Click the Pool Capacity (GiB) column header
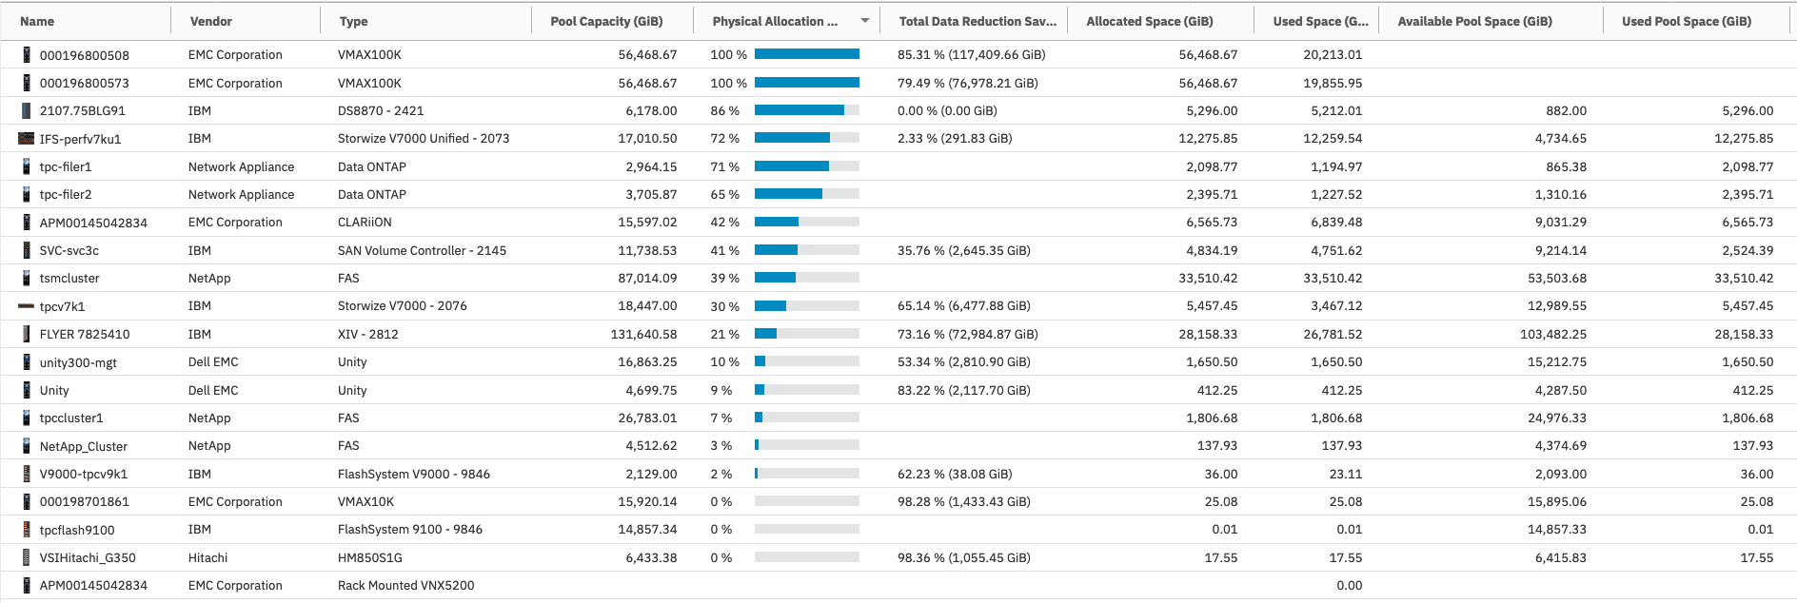This screenshot has height=603, width=1797. (x=606, y=21)
